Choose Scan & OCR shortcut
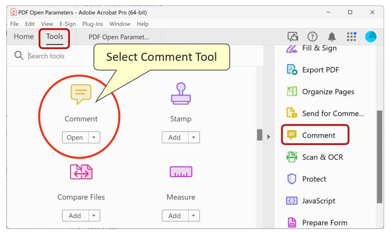The image size is (389, 233). coord(315,157)
